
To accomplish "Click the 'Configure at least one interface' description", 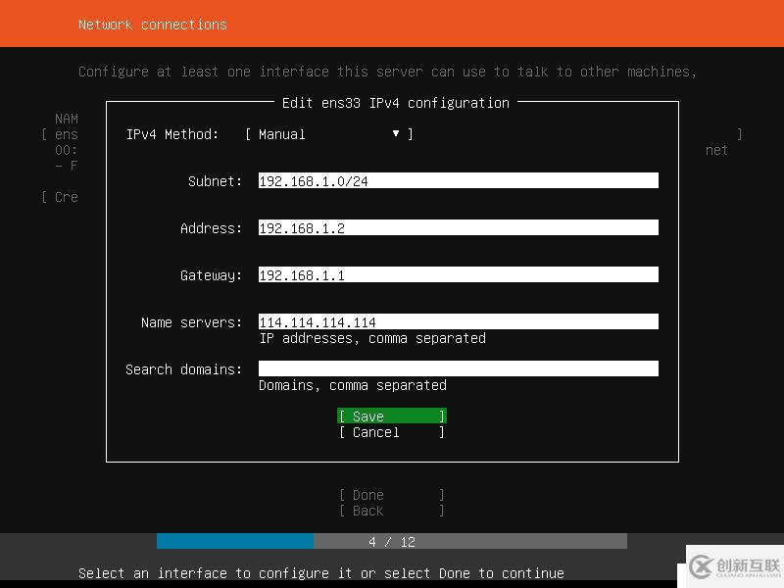I will (387, 72).
